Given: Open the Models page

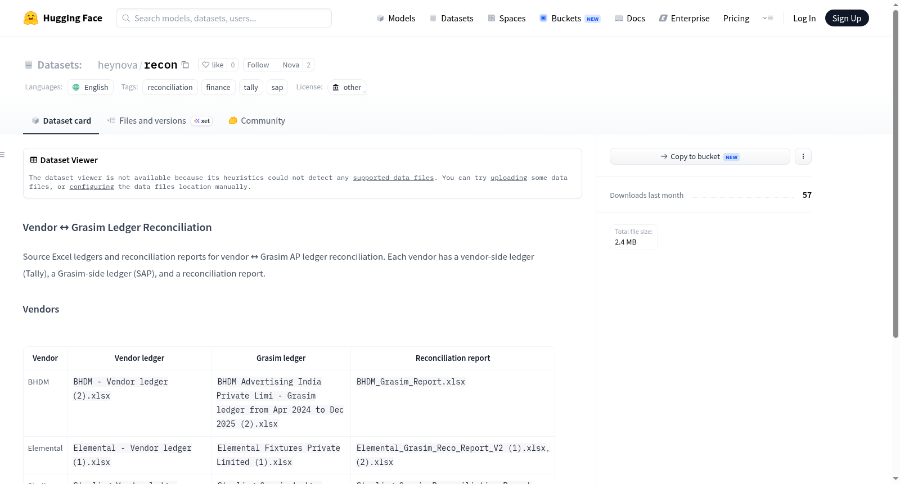Looking at the screenshot, I should (x=396, y=18).
